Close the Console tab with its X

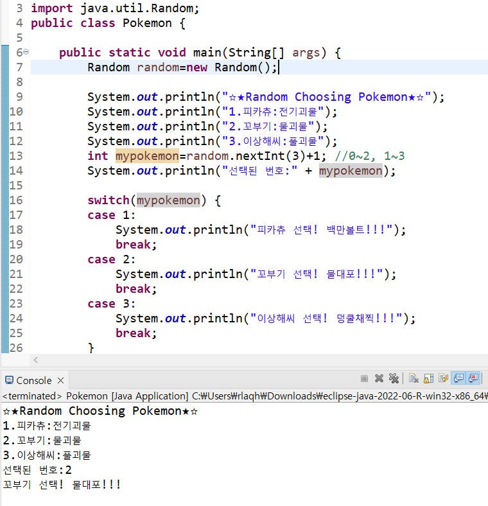click(60, 381)
